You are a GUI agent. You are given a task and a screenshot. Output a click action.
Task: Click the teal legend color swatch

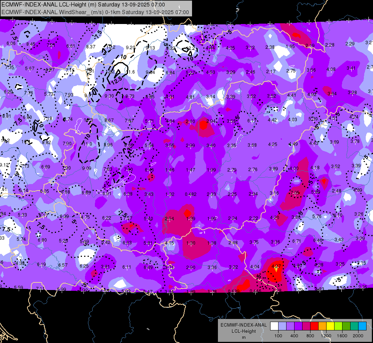354,326
